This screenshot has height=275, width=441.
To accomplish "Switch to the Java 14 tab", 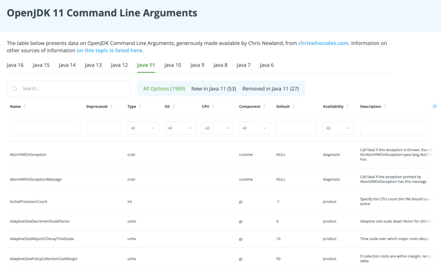I will pyautogui.click(x=67, y=65).
